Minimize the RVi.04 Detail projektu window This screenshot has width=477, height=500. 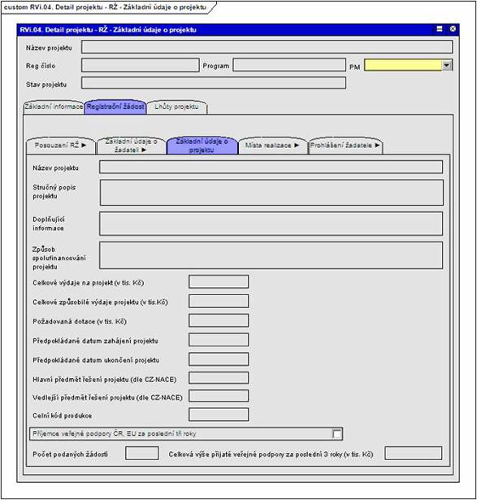440,29
